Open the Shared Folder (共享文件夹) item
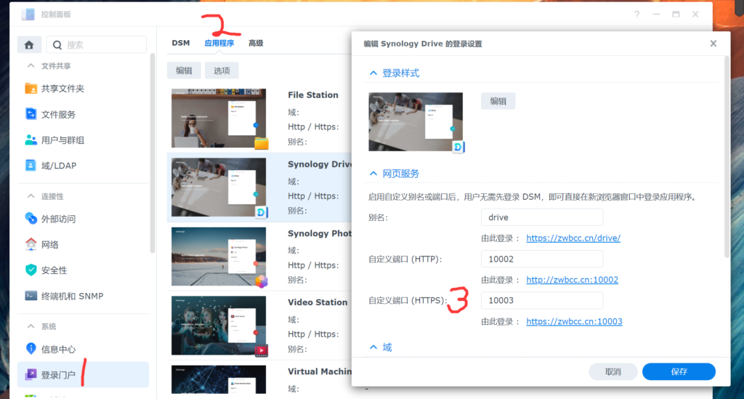Image resolution: width=744 pixels, height=399 pixels. (62, 89)
